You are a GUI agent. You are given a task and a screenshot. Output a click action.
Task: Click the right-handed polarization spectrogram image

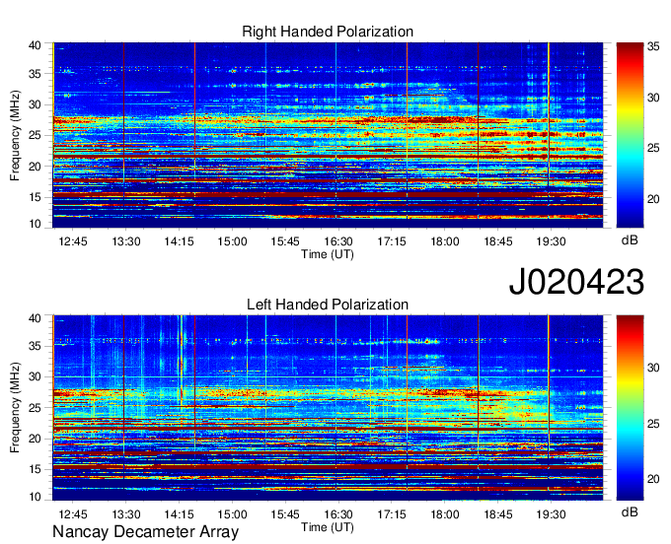coord(328,135)
